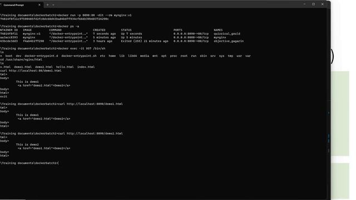Close the terminal window
This screenshot has width=356, height=200.
click(323, 4)
